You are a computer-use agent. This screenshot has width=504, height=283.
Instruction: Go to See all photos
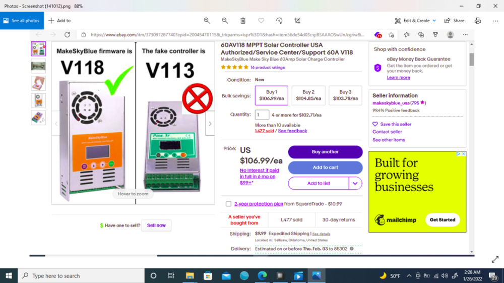[x=22, y=21]
